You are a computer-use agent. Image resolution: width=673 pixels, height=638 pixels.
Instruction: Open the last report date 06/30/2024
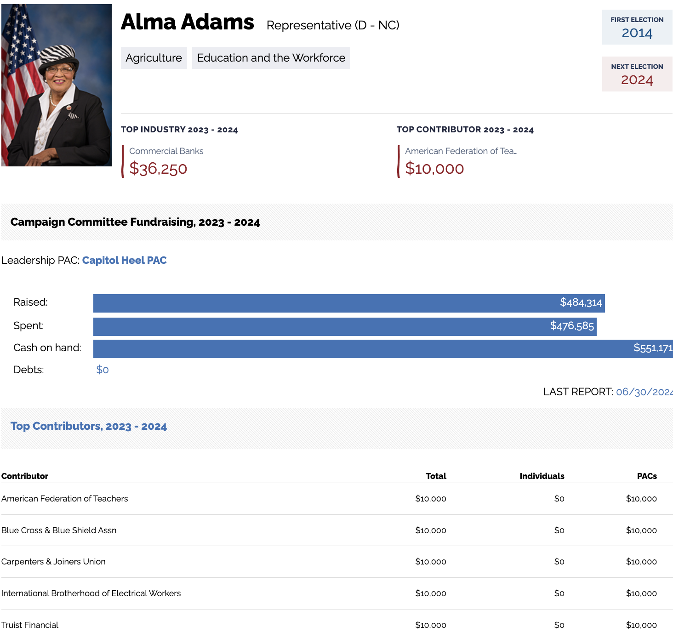tap(644, 392)
